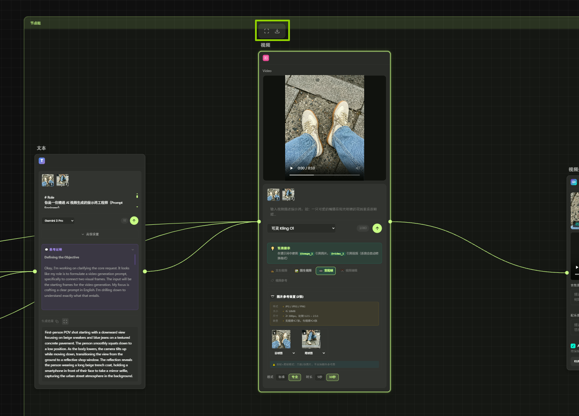Click the pink video node type icon
This screenshot has height=416, width=579.
(x=266, y=58)
